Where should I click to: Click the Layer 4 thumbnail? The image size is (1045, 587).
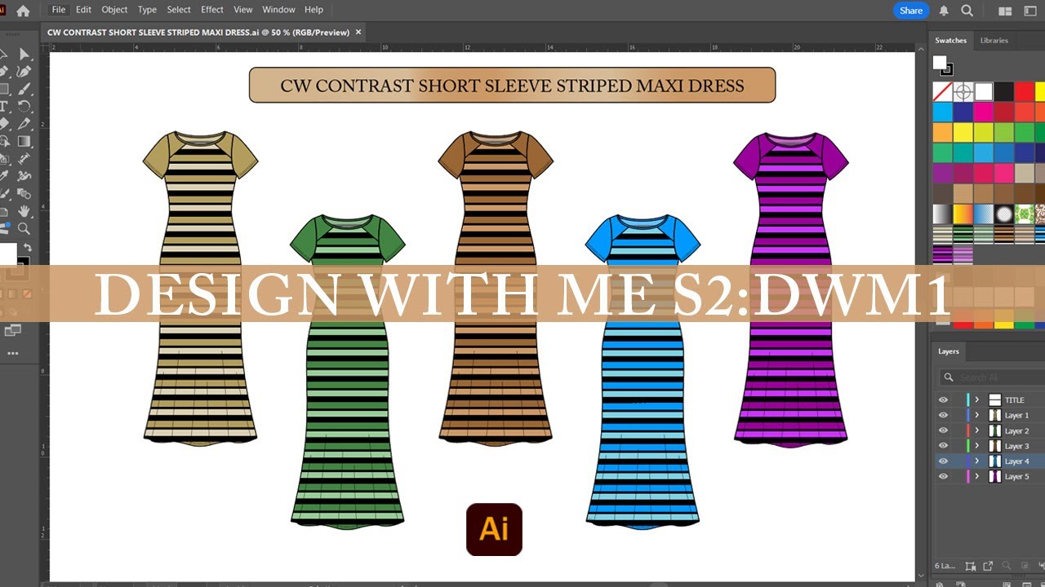[995, 461]
